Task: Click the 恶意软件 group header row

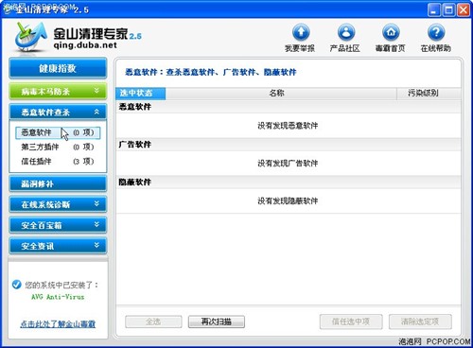Action: tap(289, 107)
